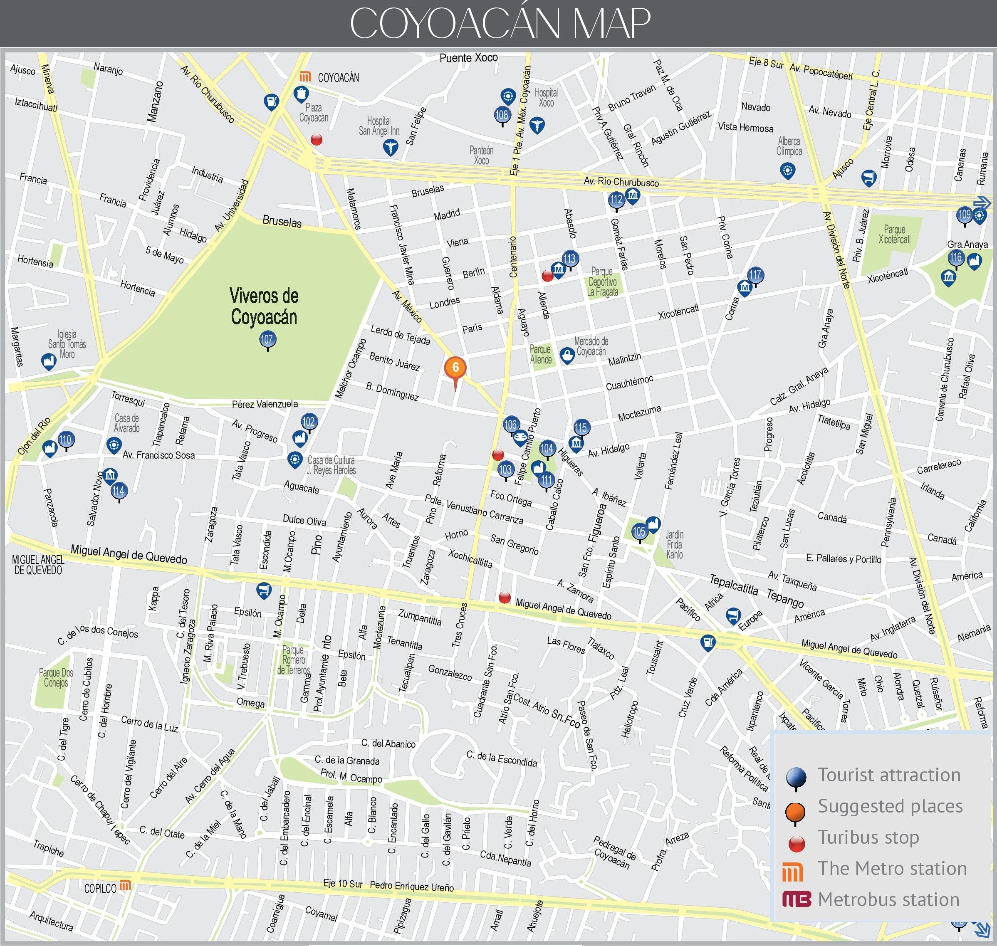The height and width of the screenshot is (946, 997).
Task: Click the Mercado de Coyoacán market icon
Action: pos(567,356)
